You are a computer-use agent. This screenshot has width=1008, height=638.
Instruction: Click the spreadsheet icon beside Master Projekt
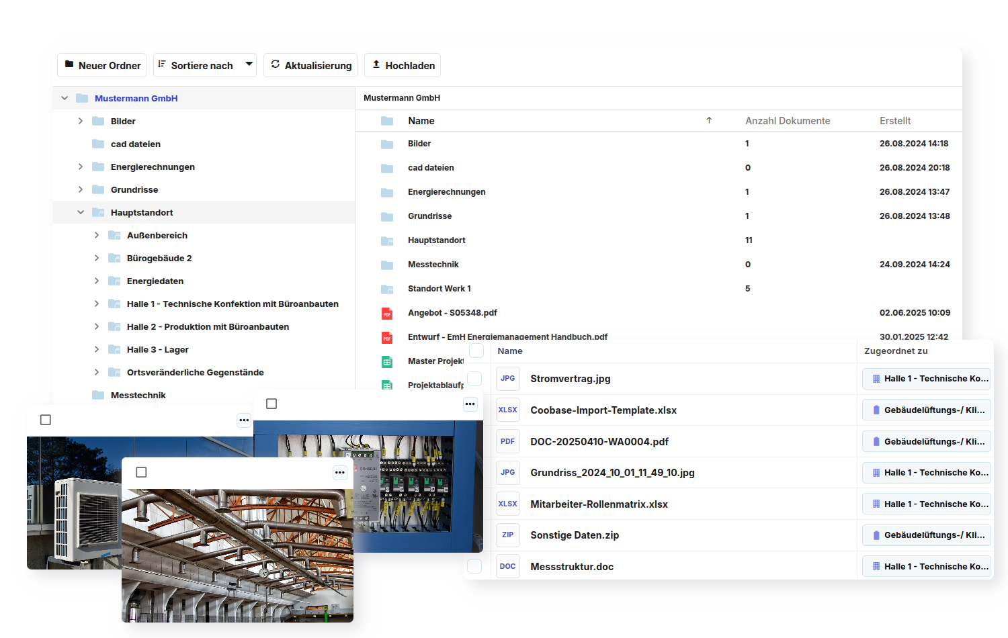387,362
